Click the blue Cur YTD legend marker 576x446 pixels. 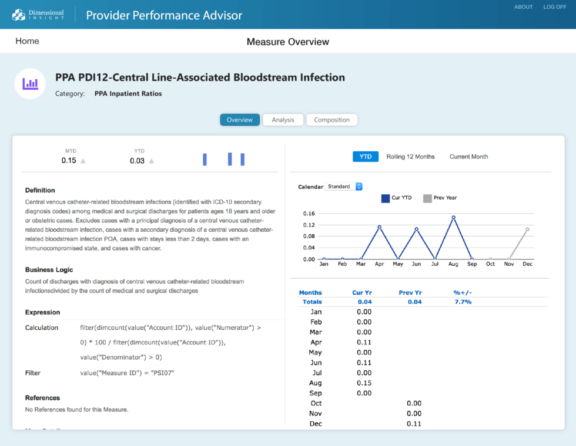pyautogui.click(x=386, y=197)
